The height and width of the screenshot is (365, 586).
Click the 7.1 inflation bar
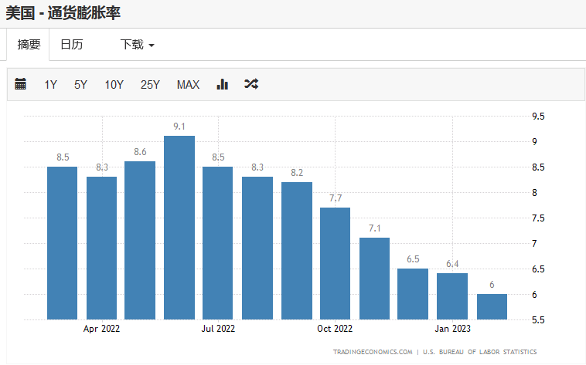[x=374, y=279]
